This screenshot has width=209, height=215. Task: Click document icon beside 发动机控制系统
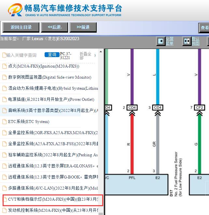5,210
